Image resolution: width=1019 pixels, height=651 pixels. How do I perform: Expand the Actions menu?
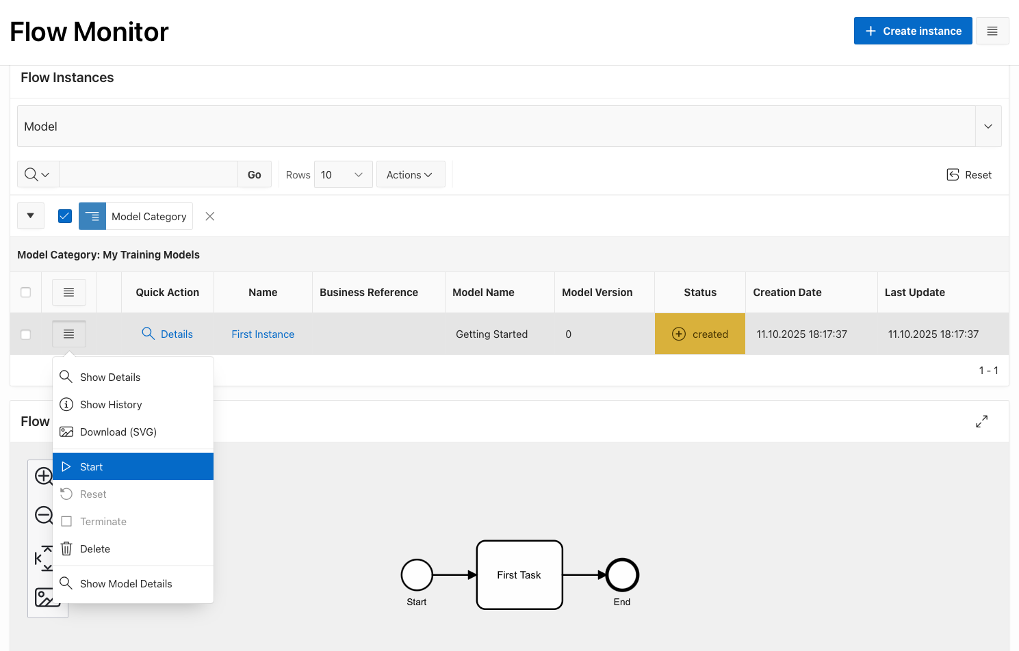pyautogui.click(x=410, y=174)
